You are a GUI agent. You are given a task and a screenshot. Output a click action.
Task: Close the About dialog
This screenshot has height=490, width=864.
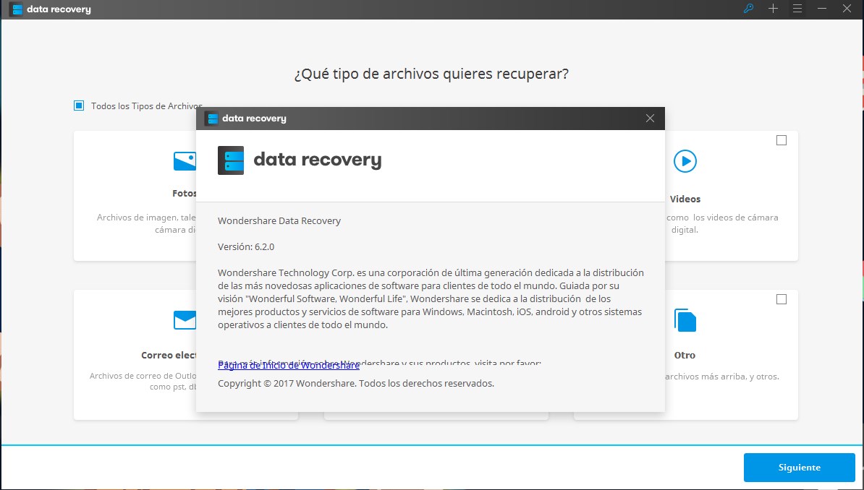coord(649,118)
